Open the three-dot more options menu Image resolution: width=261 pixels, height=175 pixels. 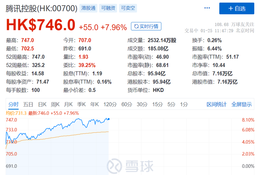[207, 8]
